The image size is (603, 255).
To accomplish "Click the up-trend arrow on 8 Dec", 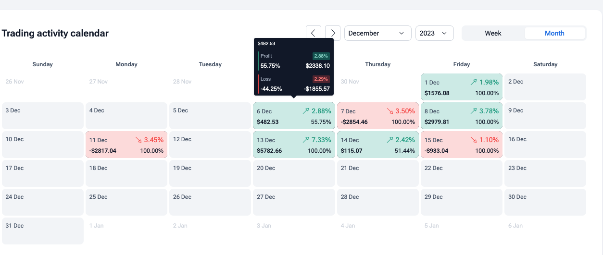I will pyautogui.click(x=474, y=111).
